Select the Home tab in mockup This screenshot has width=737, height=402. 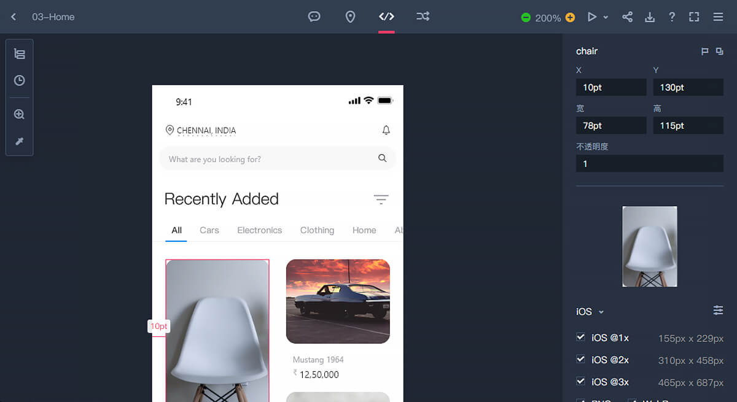pos(364,230)
